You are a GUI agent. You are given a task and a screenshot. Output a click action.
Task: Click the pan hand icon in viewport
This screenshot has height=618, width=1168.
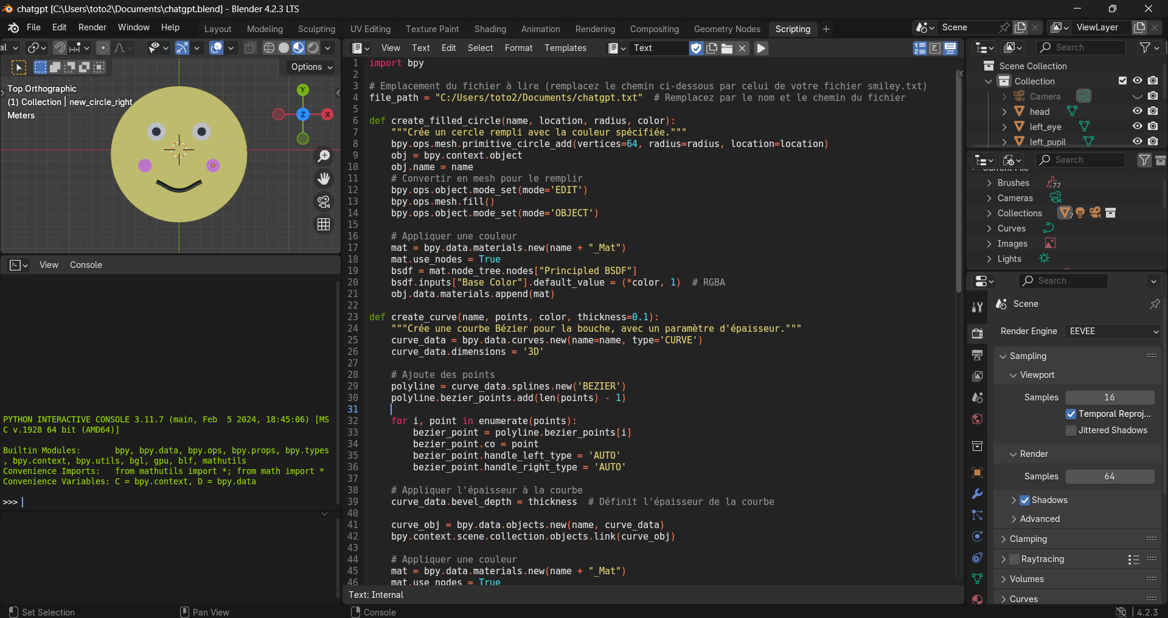[324, 179]
